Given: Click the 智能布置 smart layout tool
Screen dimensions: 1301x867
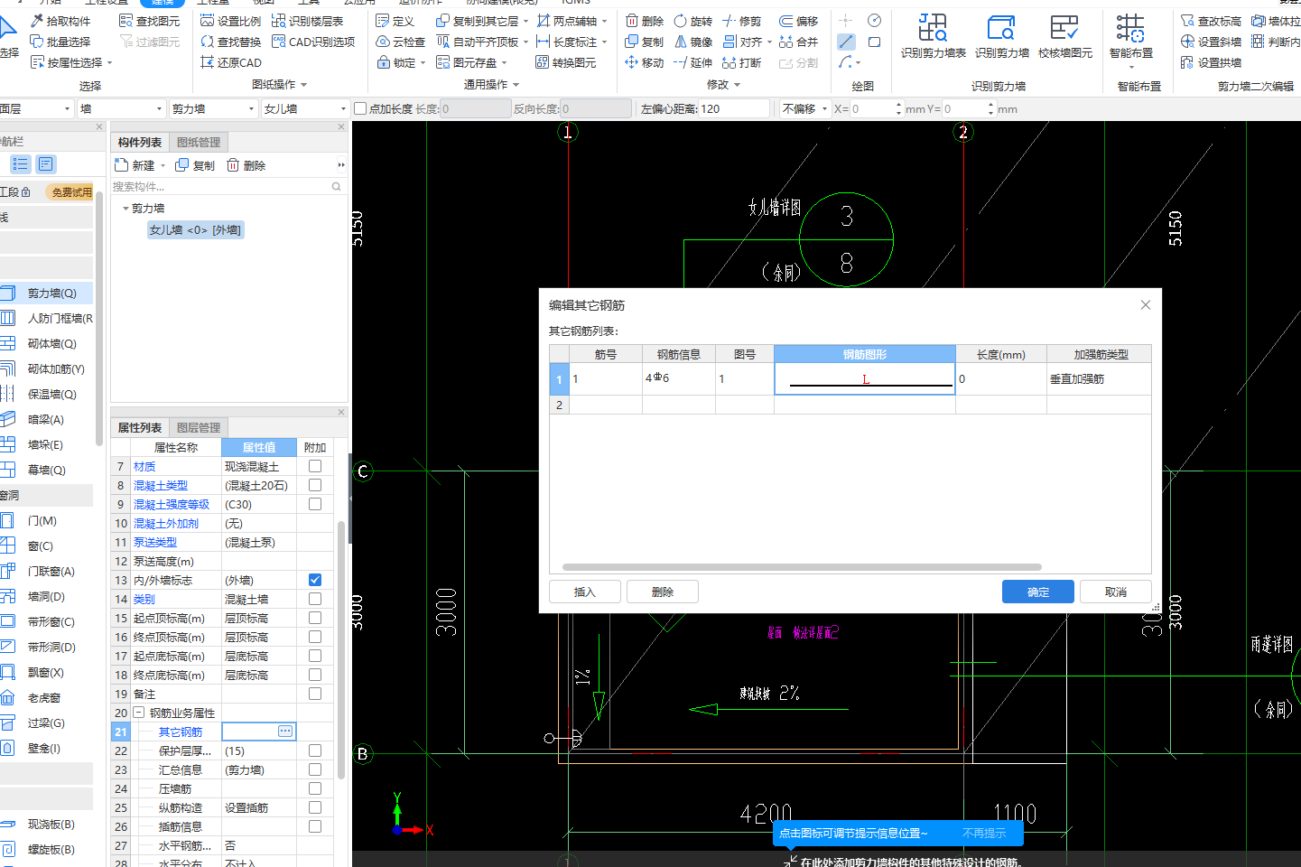Looking at the screenshot, I should click(x=1131, y=41).
